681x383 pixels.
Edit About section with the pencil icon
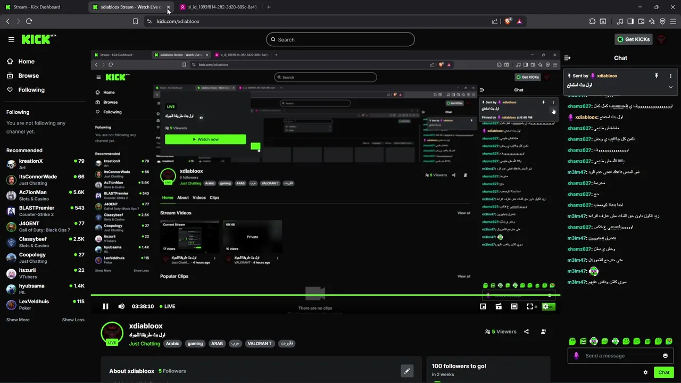tap(407, 371)
